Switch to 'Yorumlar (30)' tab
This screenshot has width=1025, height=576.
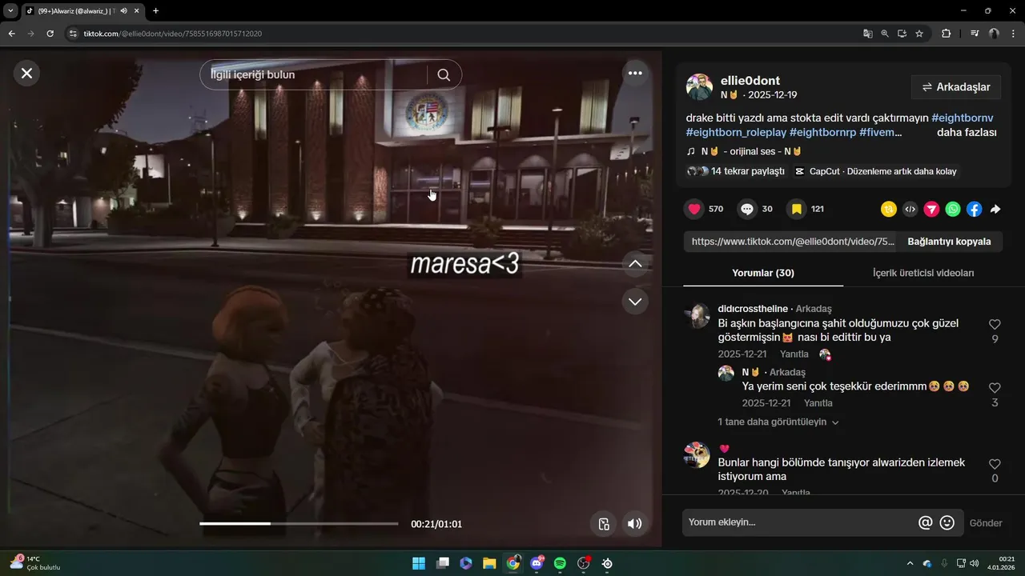[763, 273]
